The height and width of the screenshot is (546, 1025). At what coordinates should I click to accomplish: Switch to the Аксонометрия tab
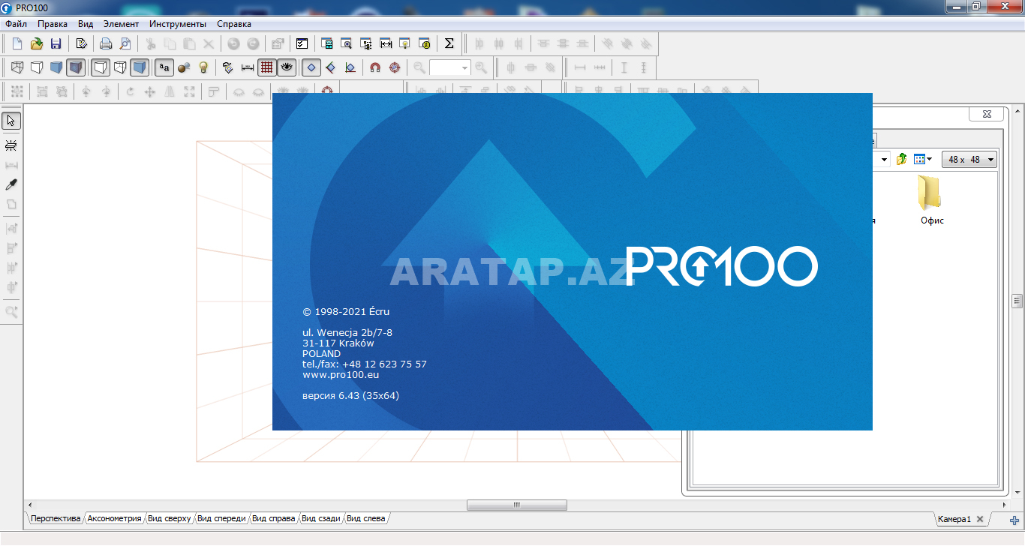114,518
